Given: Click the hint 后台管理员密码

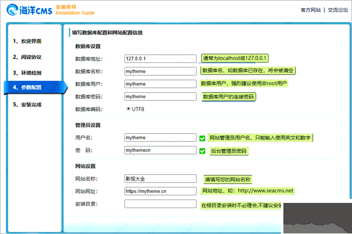Looking at the screenshot, I should 229,151.
